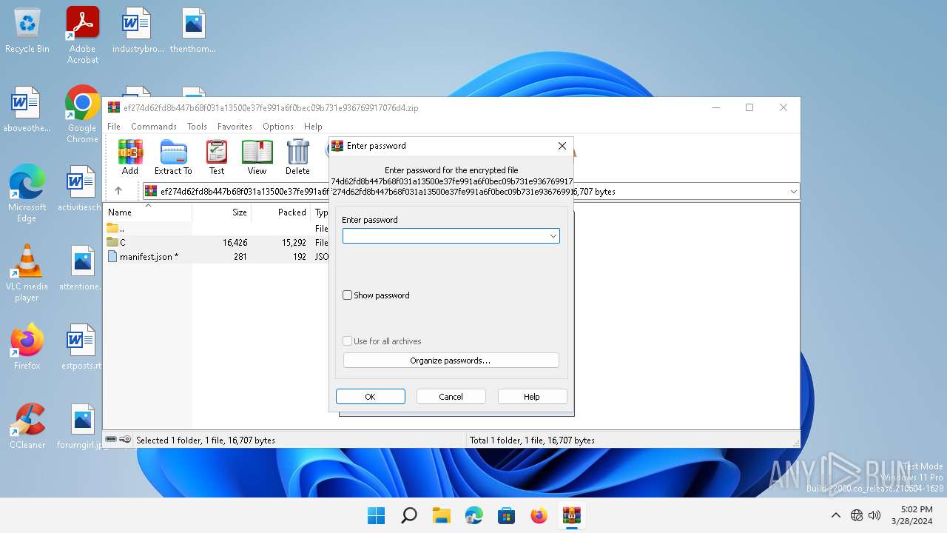Click the volume icon in system tray

click(x=874, y=515)
